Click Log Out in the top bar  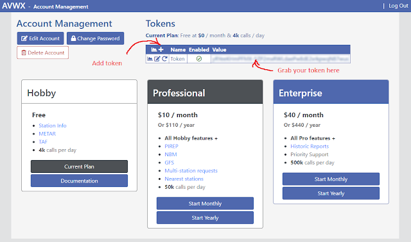[x=398, y=6]
